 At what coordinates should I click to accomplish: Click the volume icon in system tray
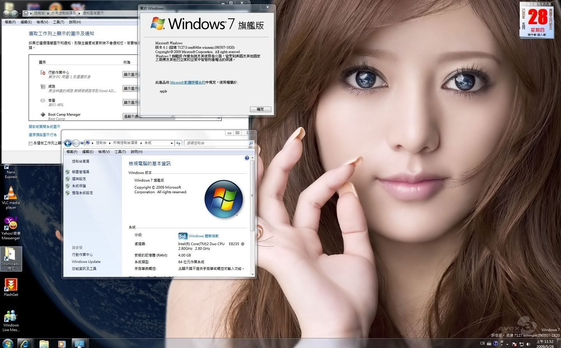click(x=529, y=344)
